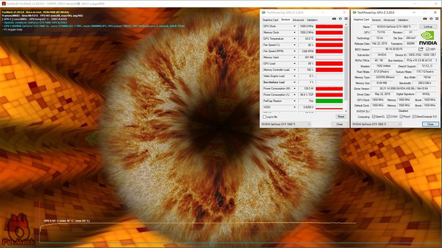
Task: Click the green PerfCap Reason graph bar
Action: pos(329,101)
